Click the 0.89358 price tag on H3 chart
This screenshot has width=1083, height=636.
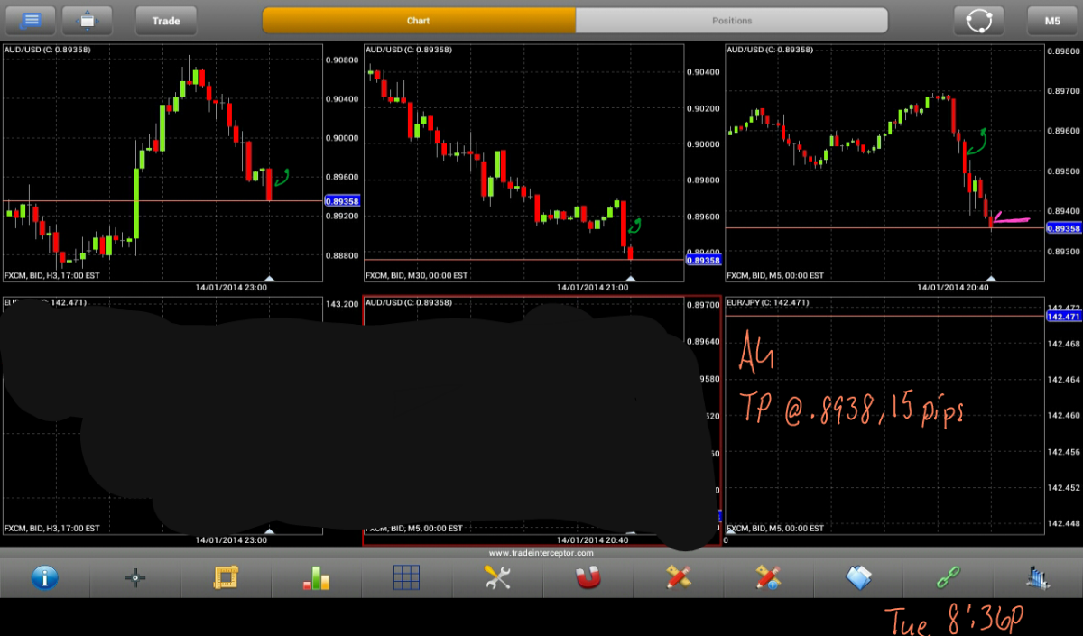coord(342,201)
